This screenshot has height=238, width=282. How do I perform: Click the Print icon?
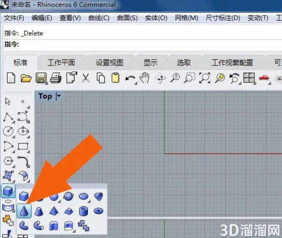[56, 78]
